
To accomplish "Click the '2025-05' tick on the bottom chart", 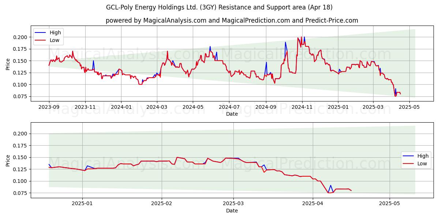I will point(390,203).
